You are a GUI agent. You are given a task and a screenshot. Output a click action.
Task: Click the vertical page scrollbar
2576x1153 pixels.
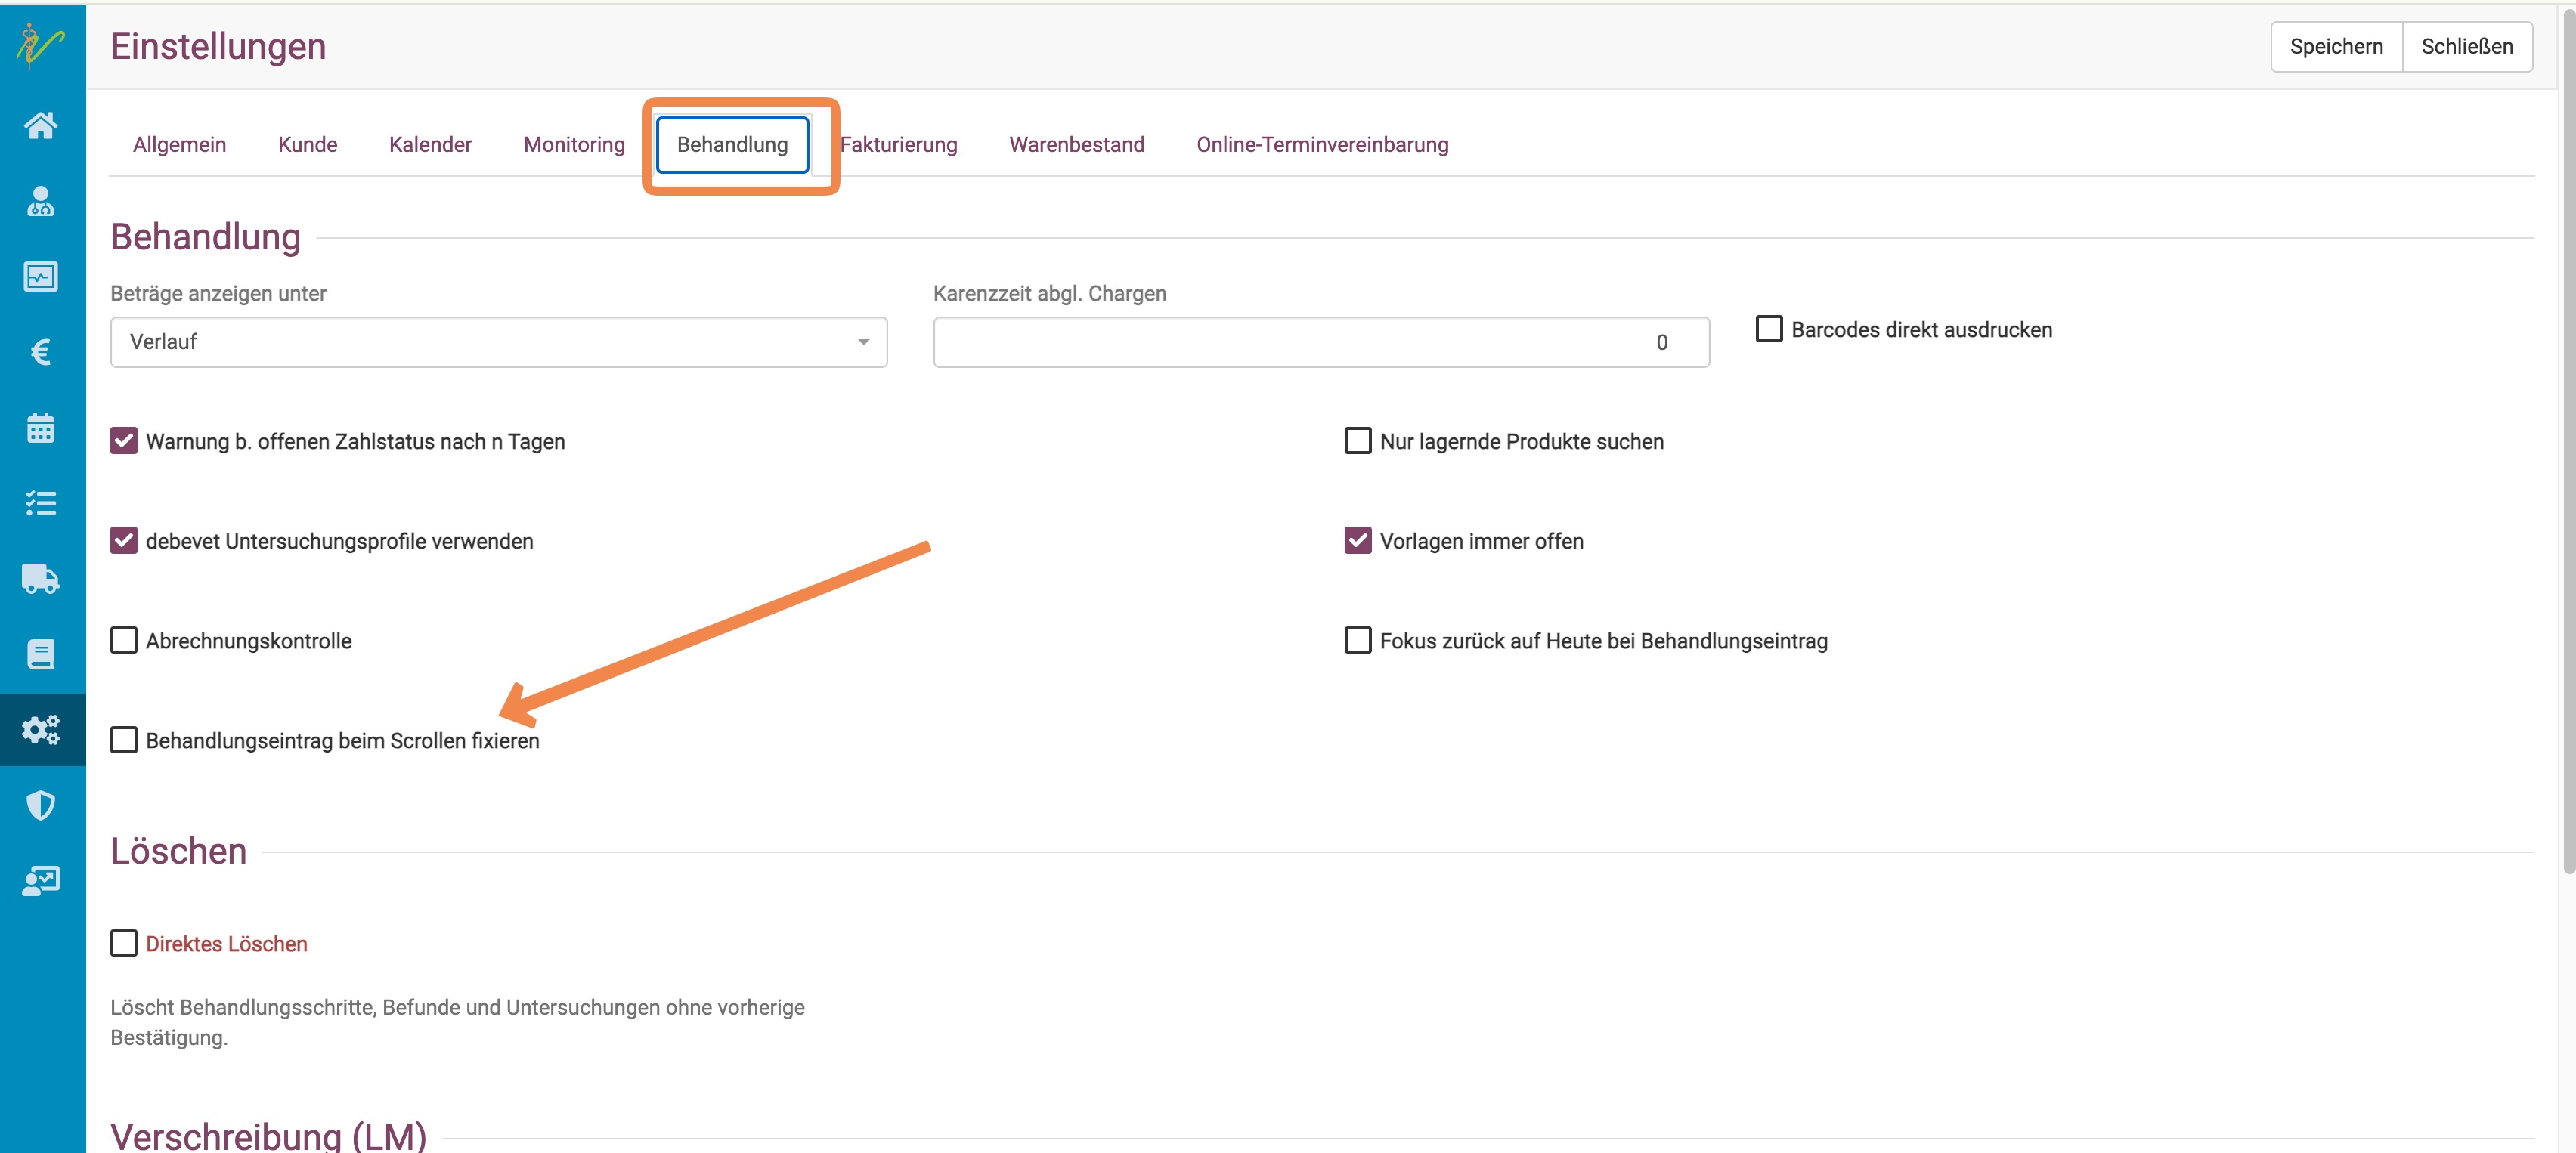(2566, 440)
